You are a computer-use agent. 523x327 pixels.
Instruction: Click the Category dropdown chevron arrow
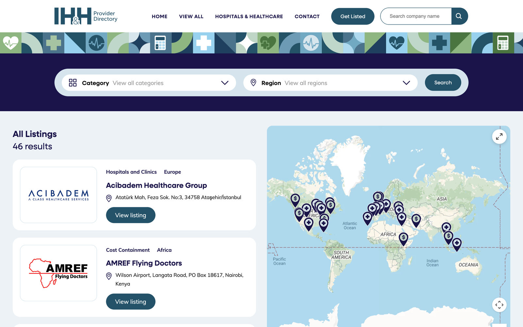(225, 83)
